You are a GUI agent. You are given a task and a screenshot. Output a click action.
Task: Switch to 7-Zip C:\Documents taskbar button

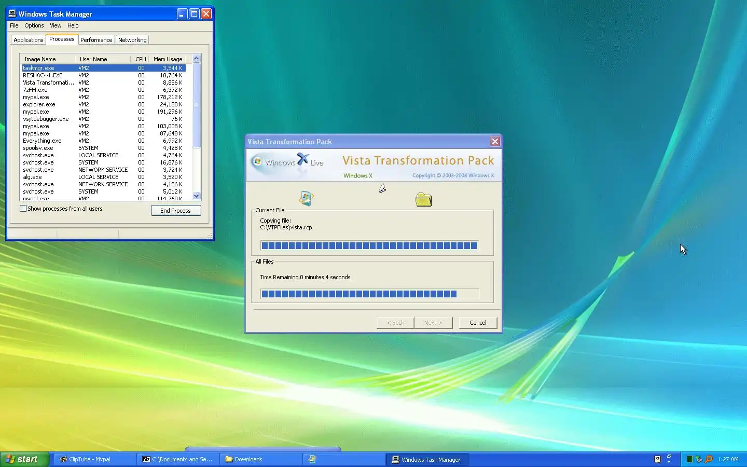(178, 459)
